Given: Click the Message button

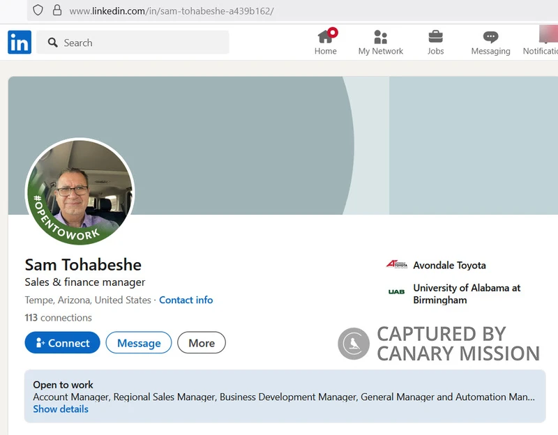Looking at the screenshot, I should point(139,342).
